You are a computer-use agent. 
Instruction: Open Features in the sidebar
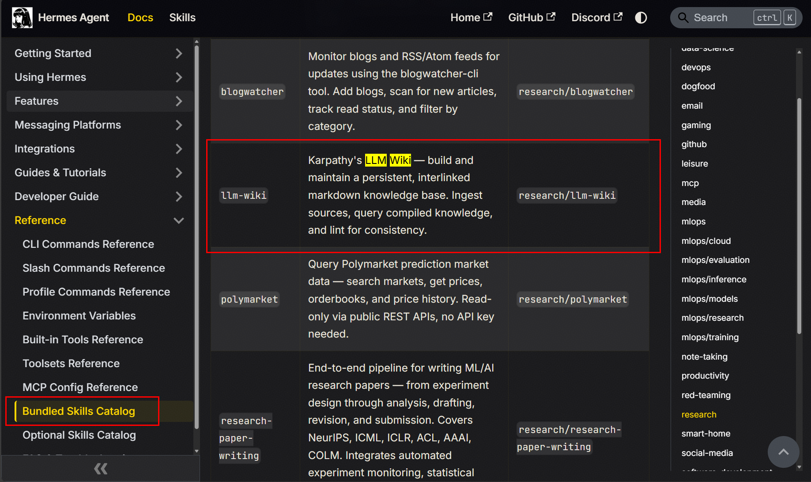37,101
